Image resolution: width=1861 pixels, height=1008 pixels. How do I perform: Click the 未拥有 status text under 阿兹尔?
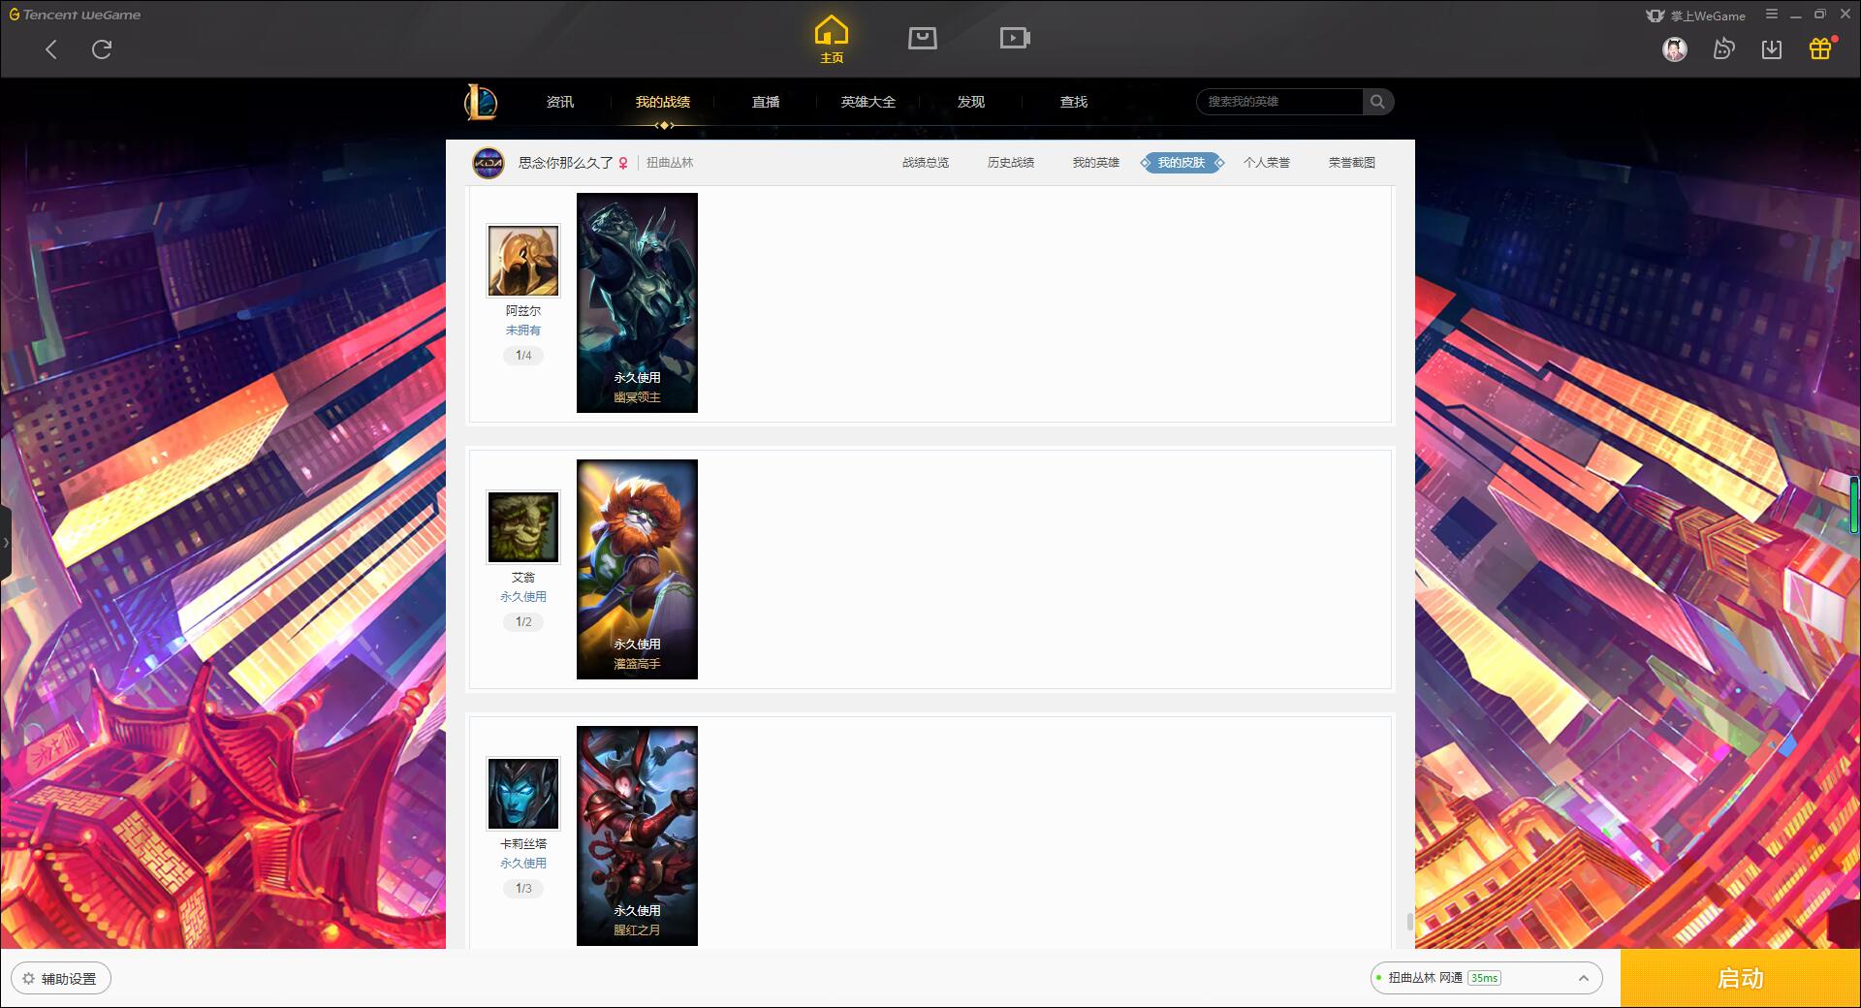(x=523, y=331)
